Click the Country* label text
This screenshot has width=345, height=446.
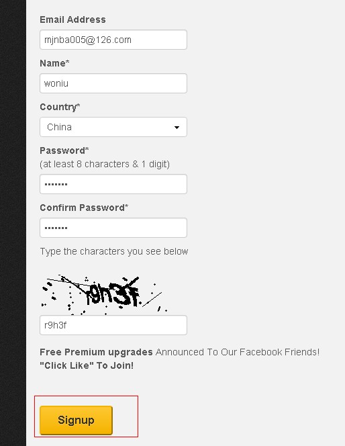click(60, 107)
